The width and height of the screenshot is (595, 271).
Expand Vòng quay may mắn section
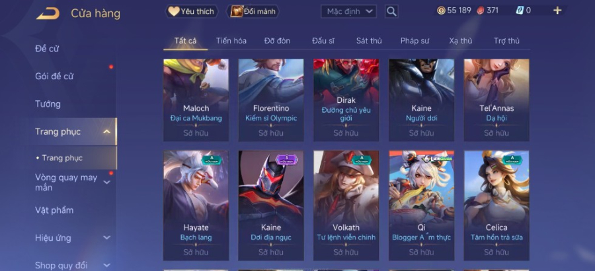click(x=107, y=183)
